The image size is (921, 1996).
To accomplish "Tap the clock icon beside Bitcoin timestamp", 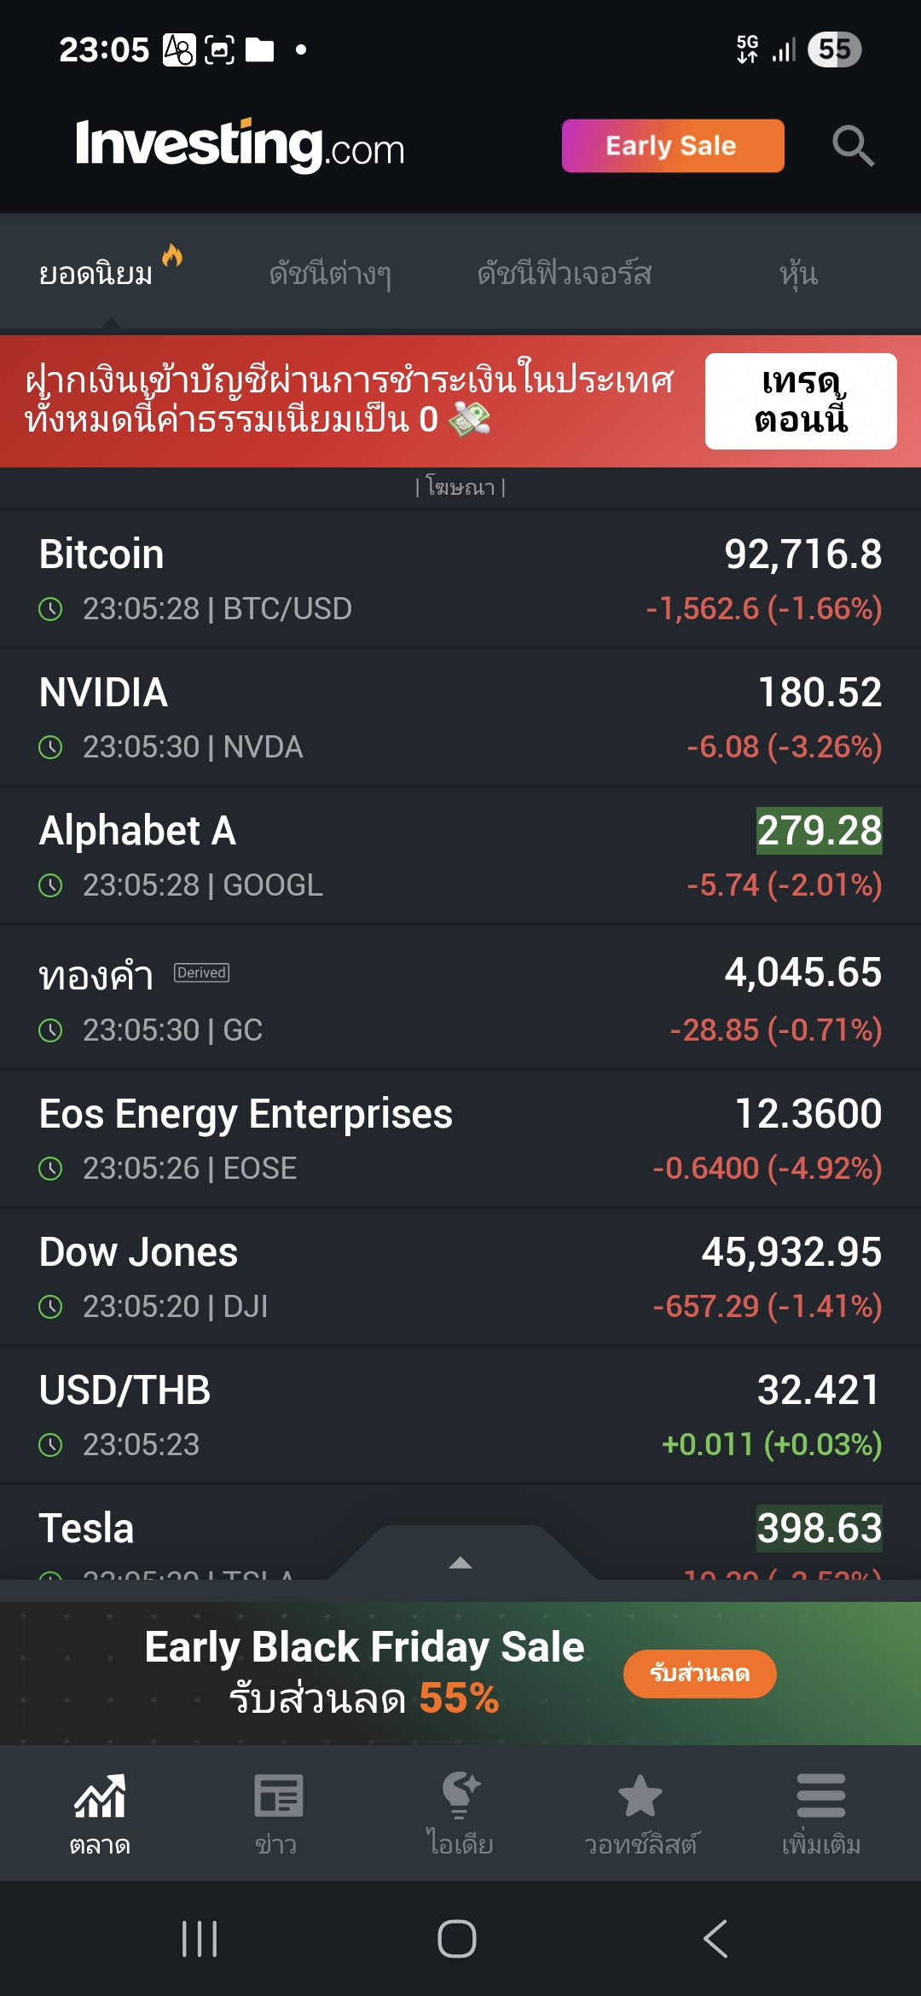I will point(51,609).
